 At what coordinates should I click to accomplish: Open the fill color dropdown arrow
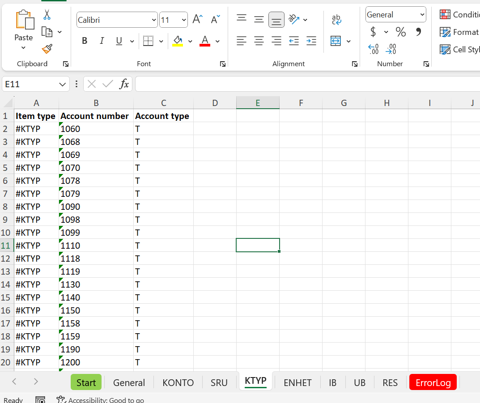pyautogui.click(x=190, y=41)
